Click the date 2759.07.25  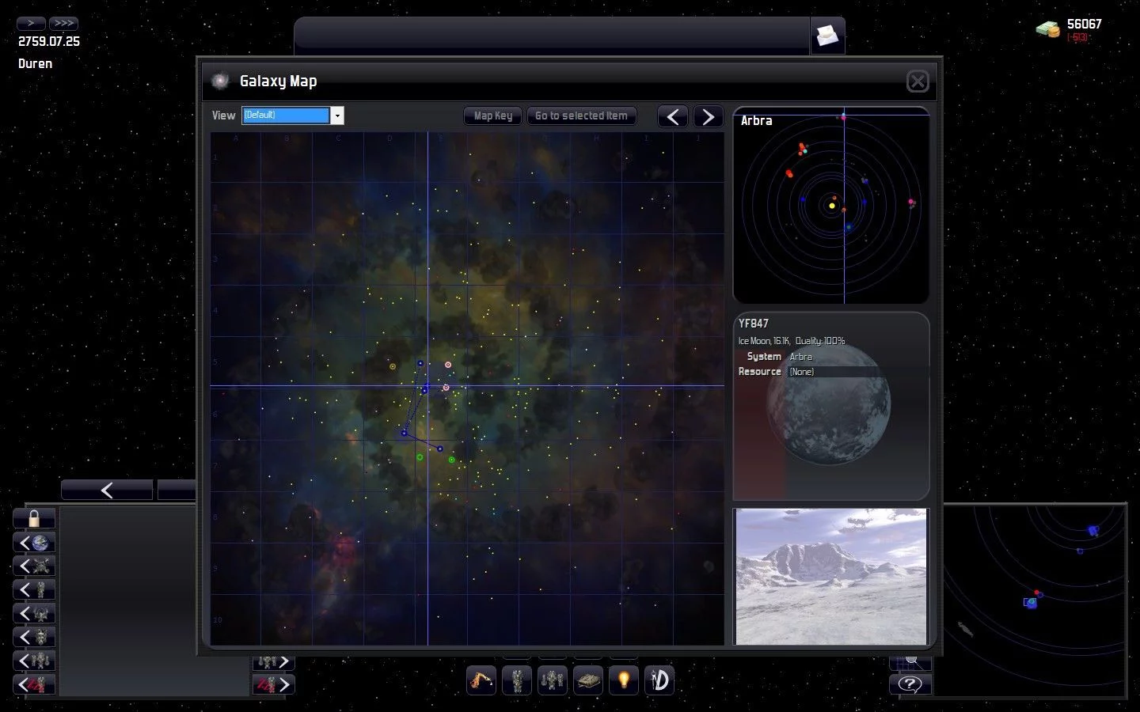pyautogui.click(x=49, y=42)
